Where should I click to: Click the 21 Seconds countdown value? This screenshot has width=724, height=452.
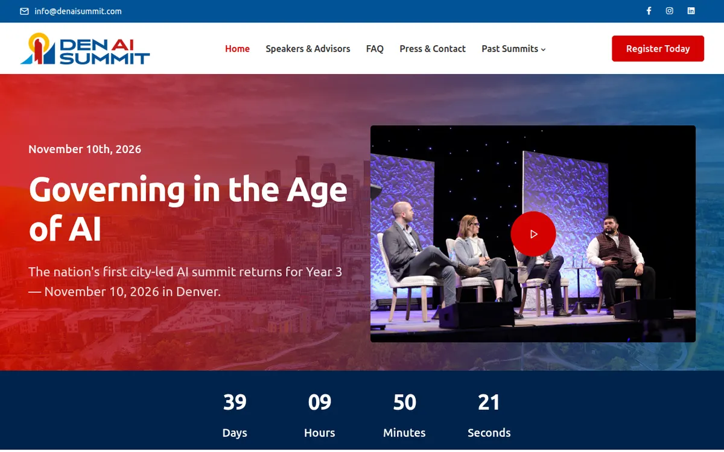(x=489, y=401)
